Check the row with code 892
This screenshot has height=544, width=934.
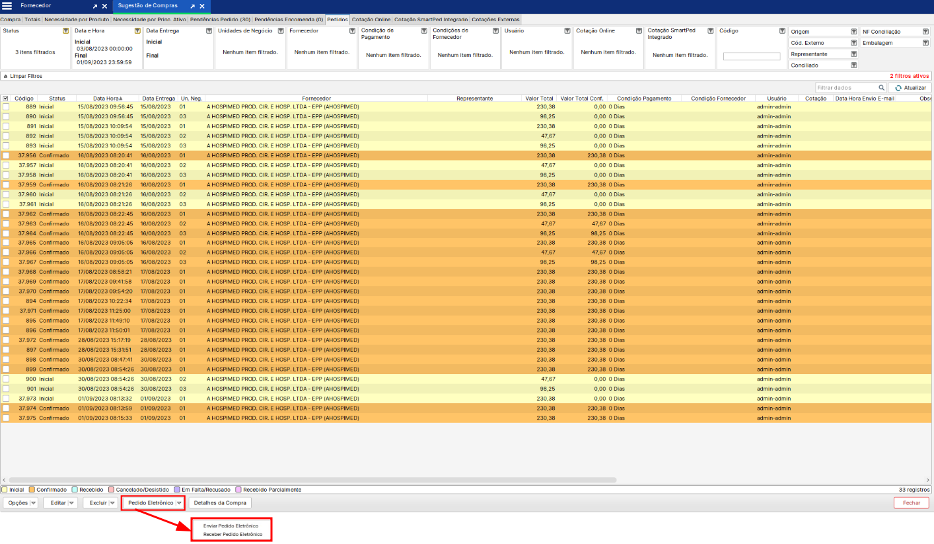(6, 136)
